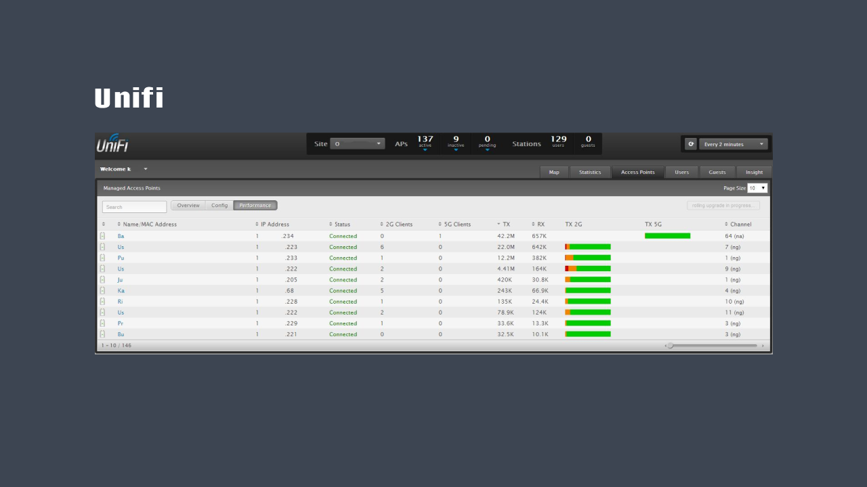This screenshot has height=487, width=867.
Task: Select the Overview button
Action: (188, 205)
